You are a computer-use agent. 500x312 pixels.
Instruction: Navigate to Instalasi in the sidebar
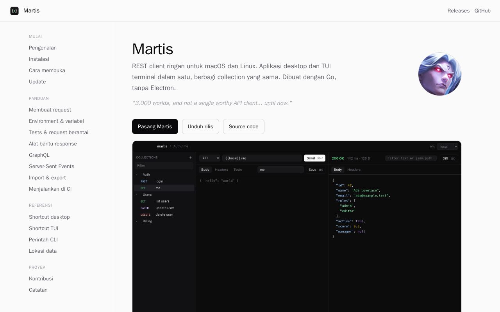(39, 59)
